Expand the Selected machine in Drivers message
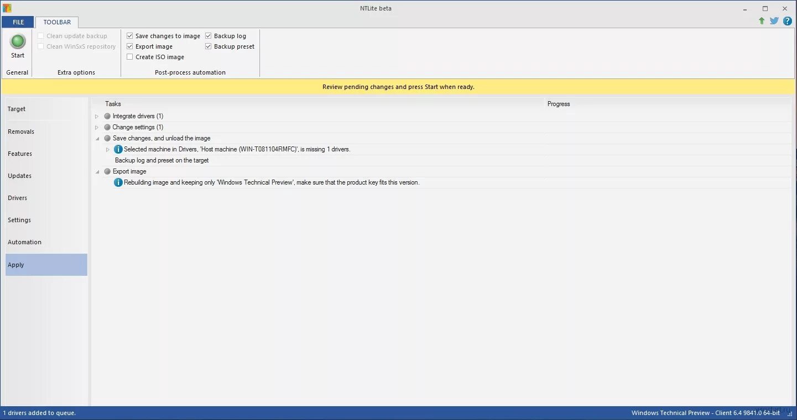Viewport: 797px width, 420px height. 108,149
